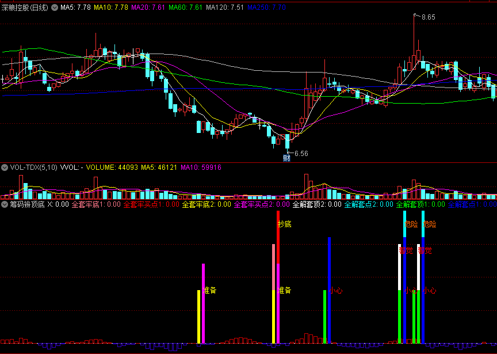
Task: Click the X: 0.00 value
Action: click(58, 204)
